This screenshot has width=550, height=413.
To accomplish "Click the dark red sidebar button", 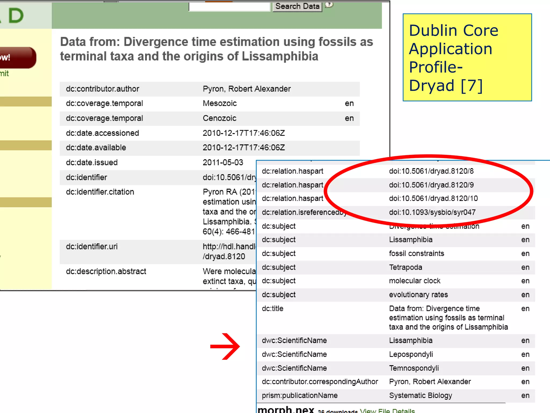I will click(x=18, y=58).
